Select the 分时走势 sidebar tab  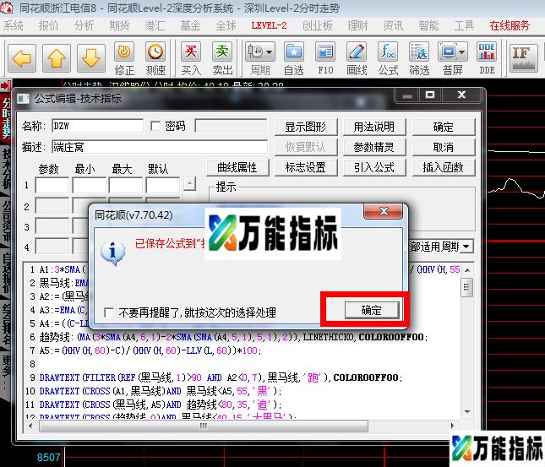coord(6,118)
